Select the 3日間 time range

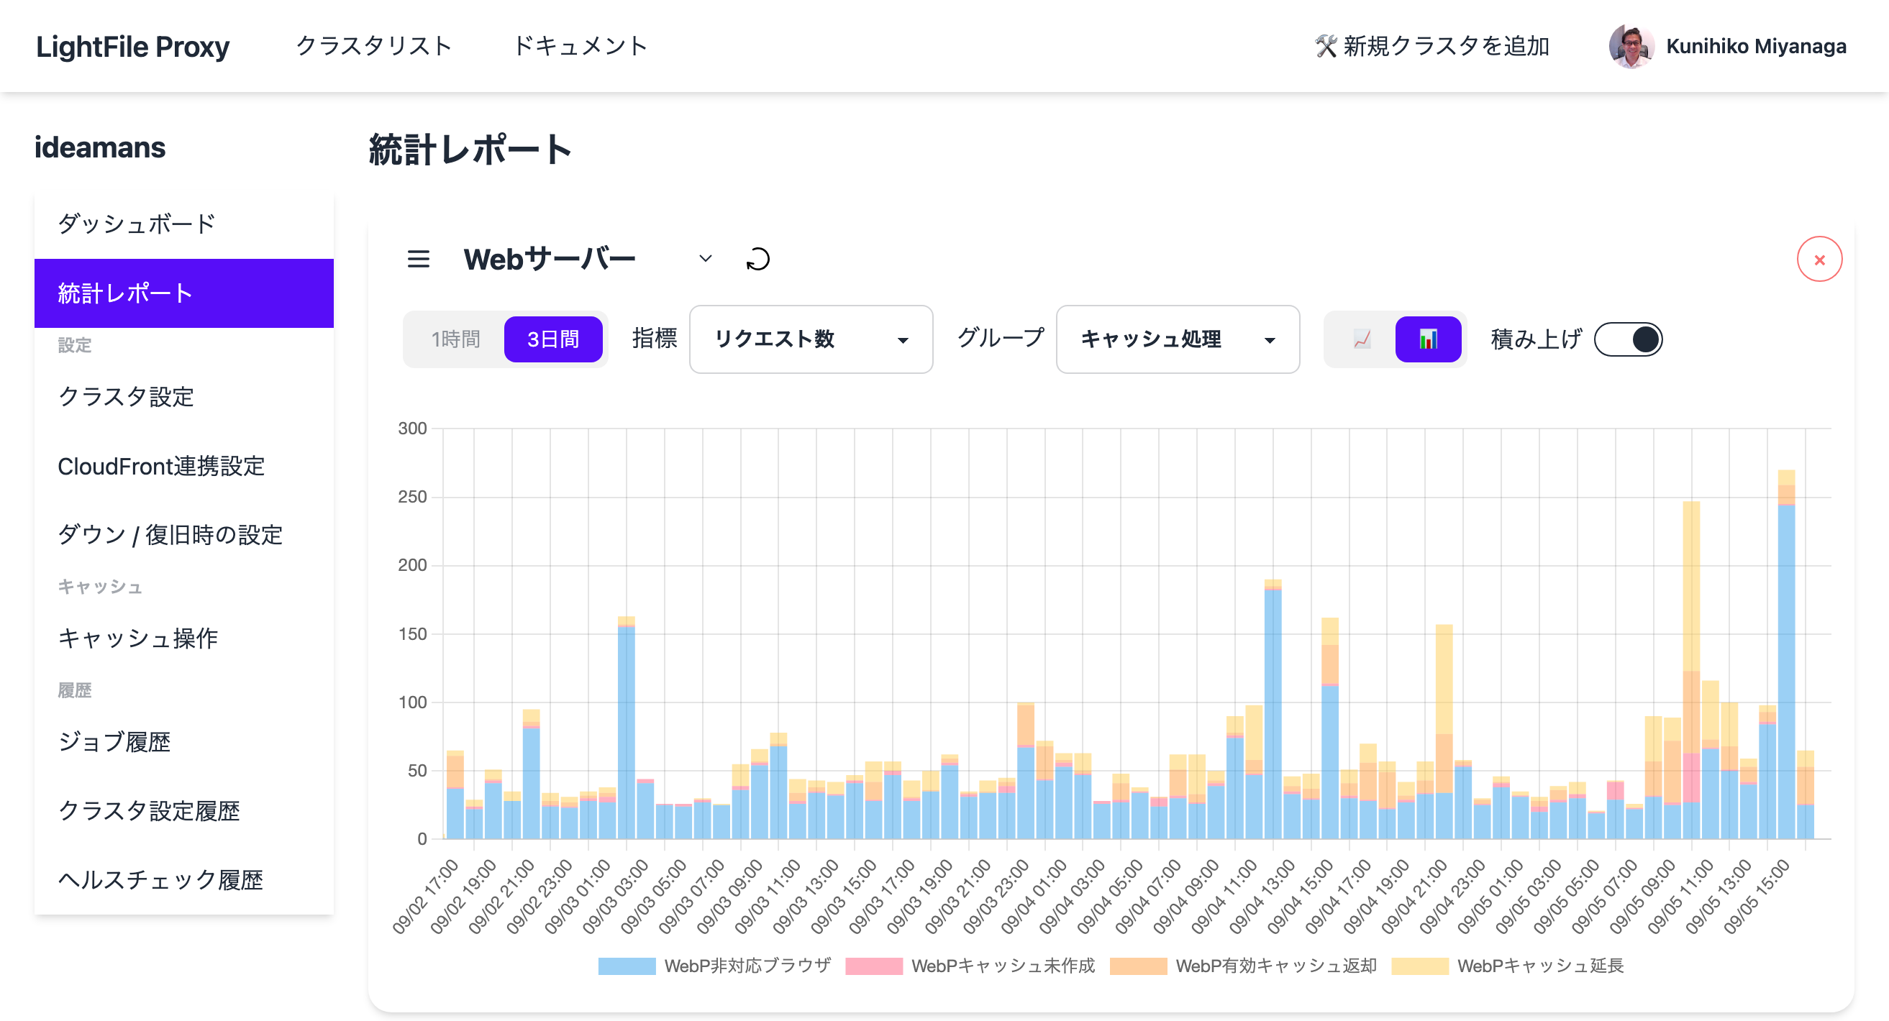[x=553, y=339]
